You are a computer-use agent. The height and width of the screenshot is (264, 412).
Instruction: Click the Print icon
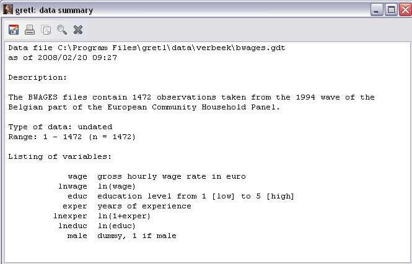click(30, 30)
